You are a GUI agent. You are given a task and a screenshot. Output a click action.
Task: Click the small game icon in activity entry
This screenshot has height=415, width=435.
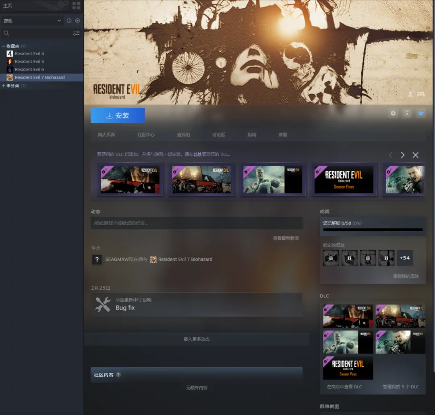[153, 259]
